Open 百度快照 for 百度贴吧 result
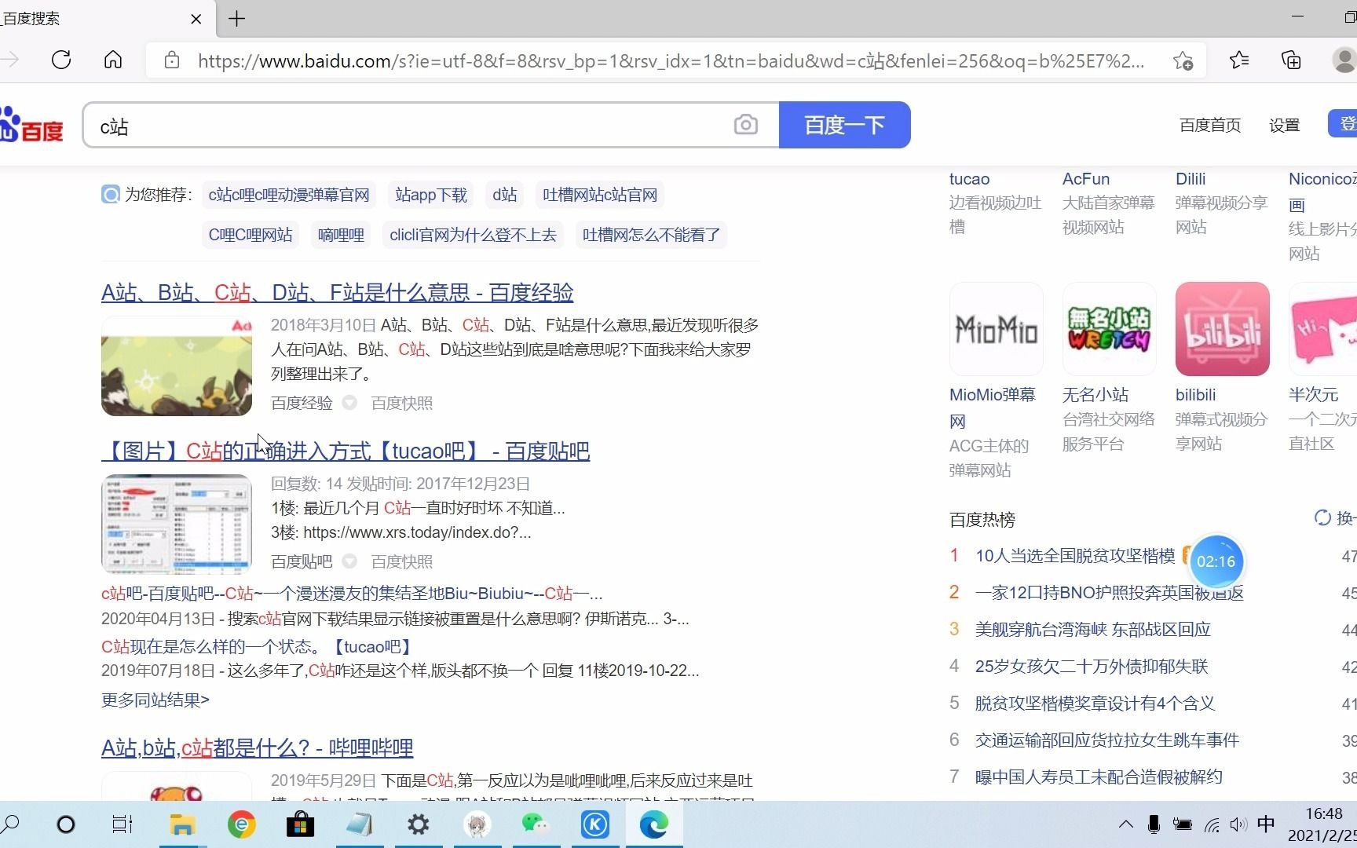This screenshot has height=848, width=1357. pos(401,561)
